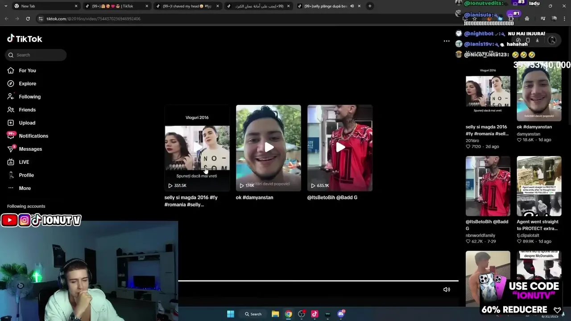Click the TikTok logo
This screenshot has width=571, height=321.
[25, 39]
